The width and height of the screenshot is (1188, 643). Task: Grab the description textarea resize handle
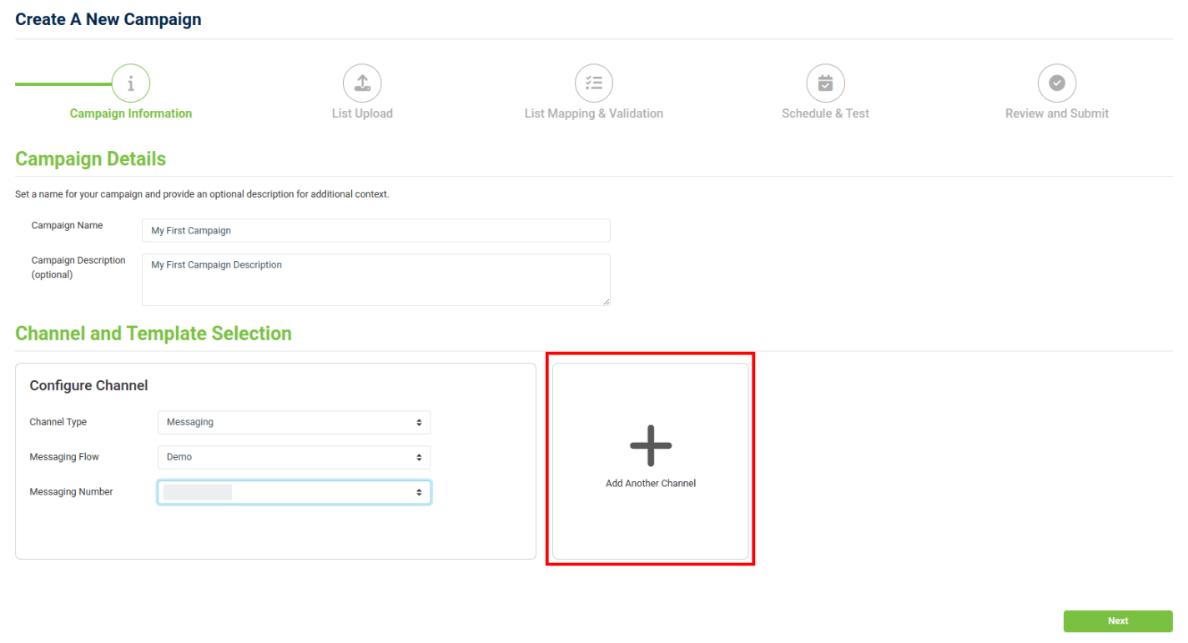(x=606, y=301)
